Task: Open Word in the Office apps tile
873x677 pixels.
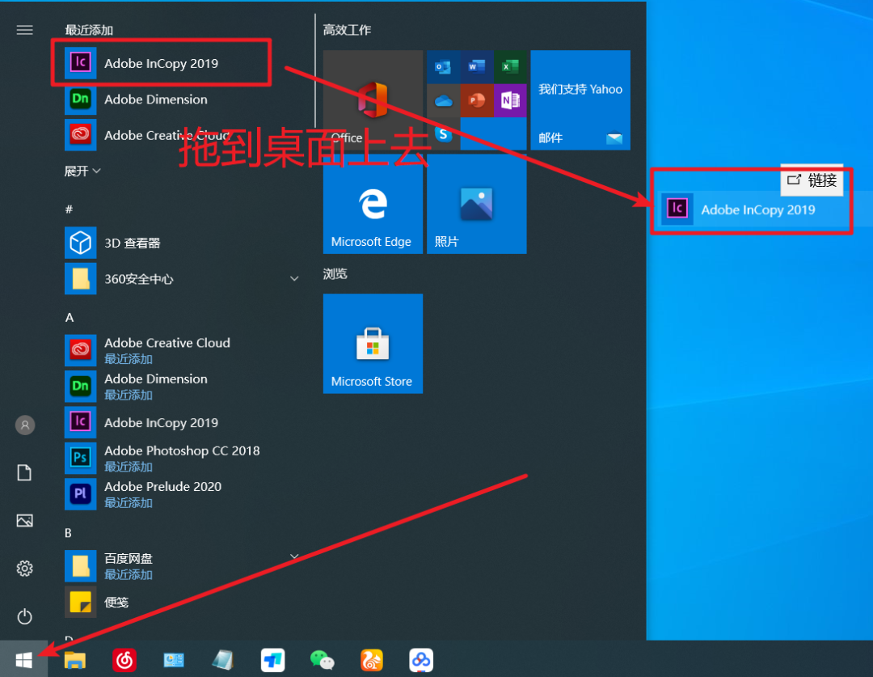Action: pos(477,67)
